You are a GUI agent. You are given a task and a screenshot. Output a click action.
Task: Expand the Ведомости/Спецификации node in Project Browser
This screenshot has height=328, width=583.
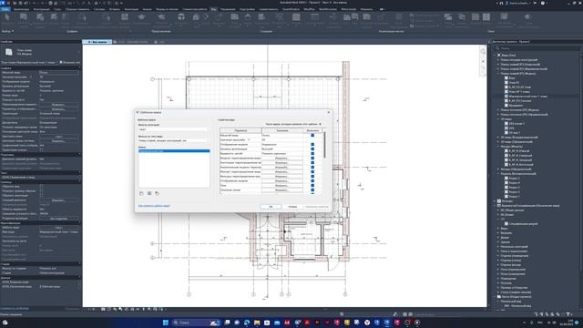pyautogui.click(x=496, y=205)
